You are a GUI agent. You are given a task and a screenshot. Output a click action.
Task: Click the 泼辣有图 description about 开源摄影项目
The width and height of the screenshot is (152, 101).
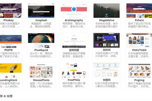(74, 55)
